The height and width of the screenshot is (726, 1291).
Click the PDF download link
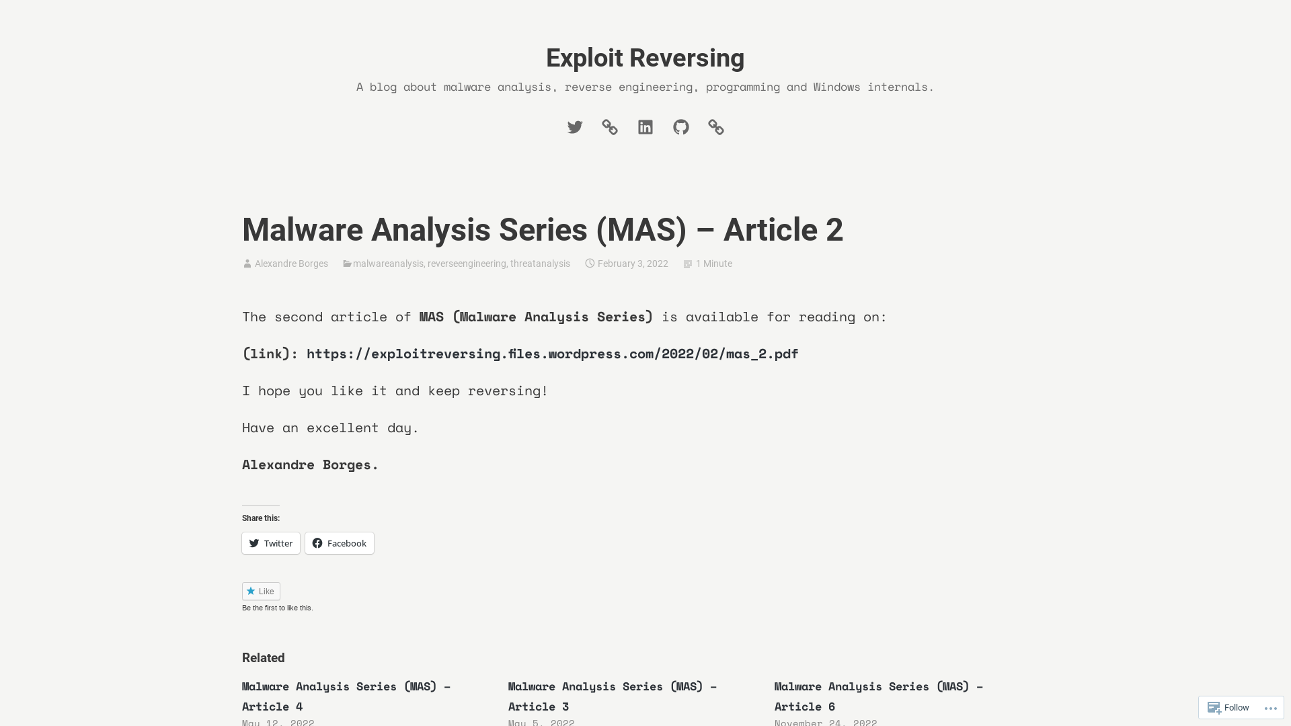click(551, 353)
